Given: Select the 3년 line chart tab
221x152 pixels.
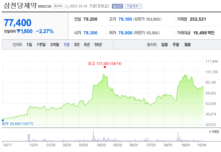Looking at the screenshot, I should coord(77,45).
